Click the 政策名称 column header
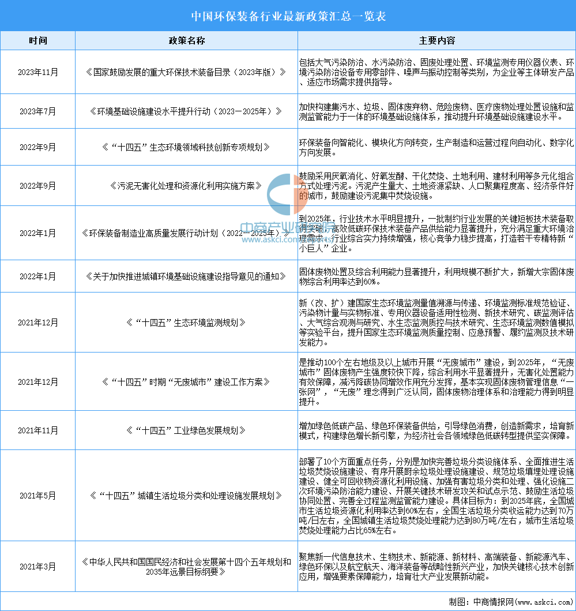Screen dimensions: 576x611 pyautogui.click(x=187, y=40)
